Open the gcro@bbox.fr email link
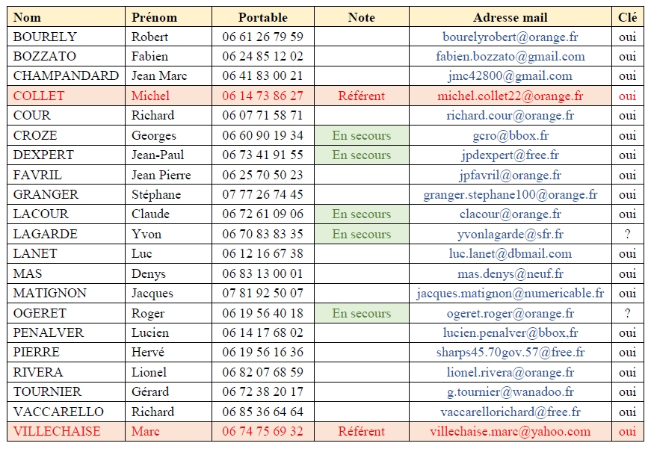 pyautogui.click(x=510, y=135)
